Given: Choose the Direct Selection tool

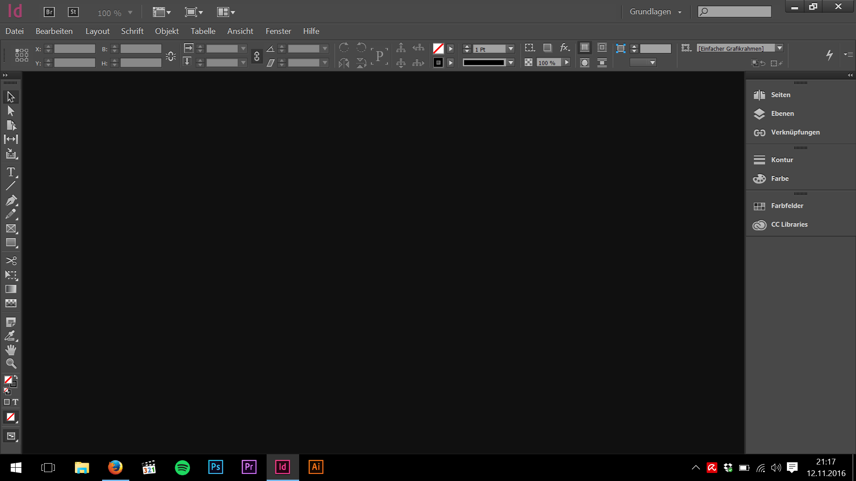Looking at the screenshot, I should coord(11,111).
